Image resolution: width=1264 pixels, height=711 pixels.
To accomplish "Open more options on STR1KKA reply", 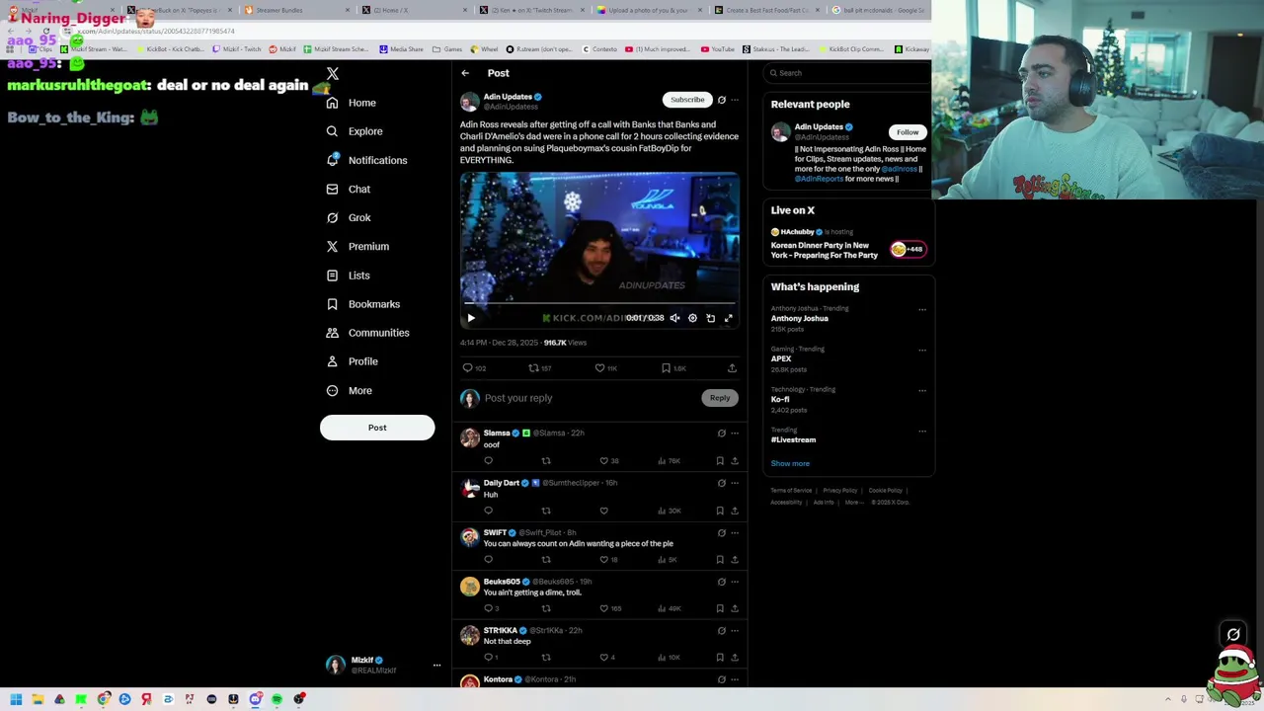I will pos(734,631).
